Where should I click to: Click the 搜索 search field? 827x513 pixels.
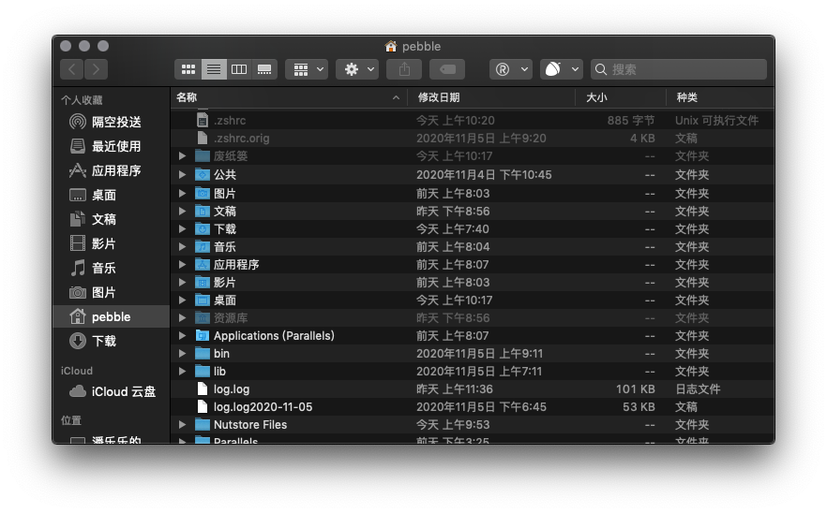678,69
